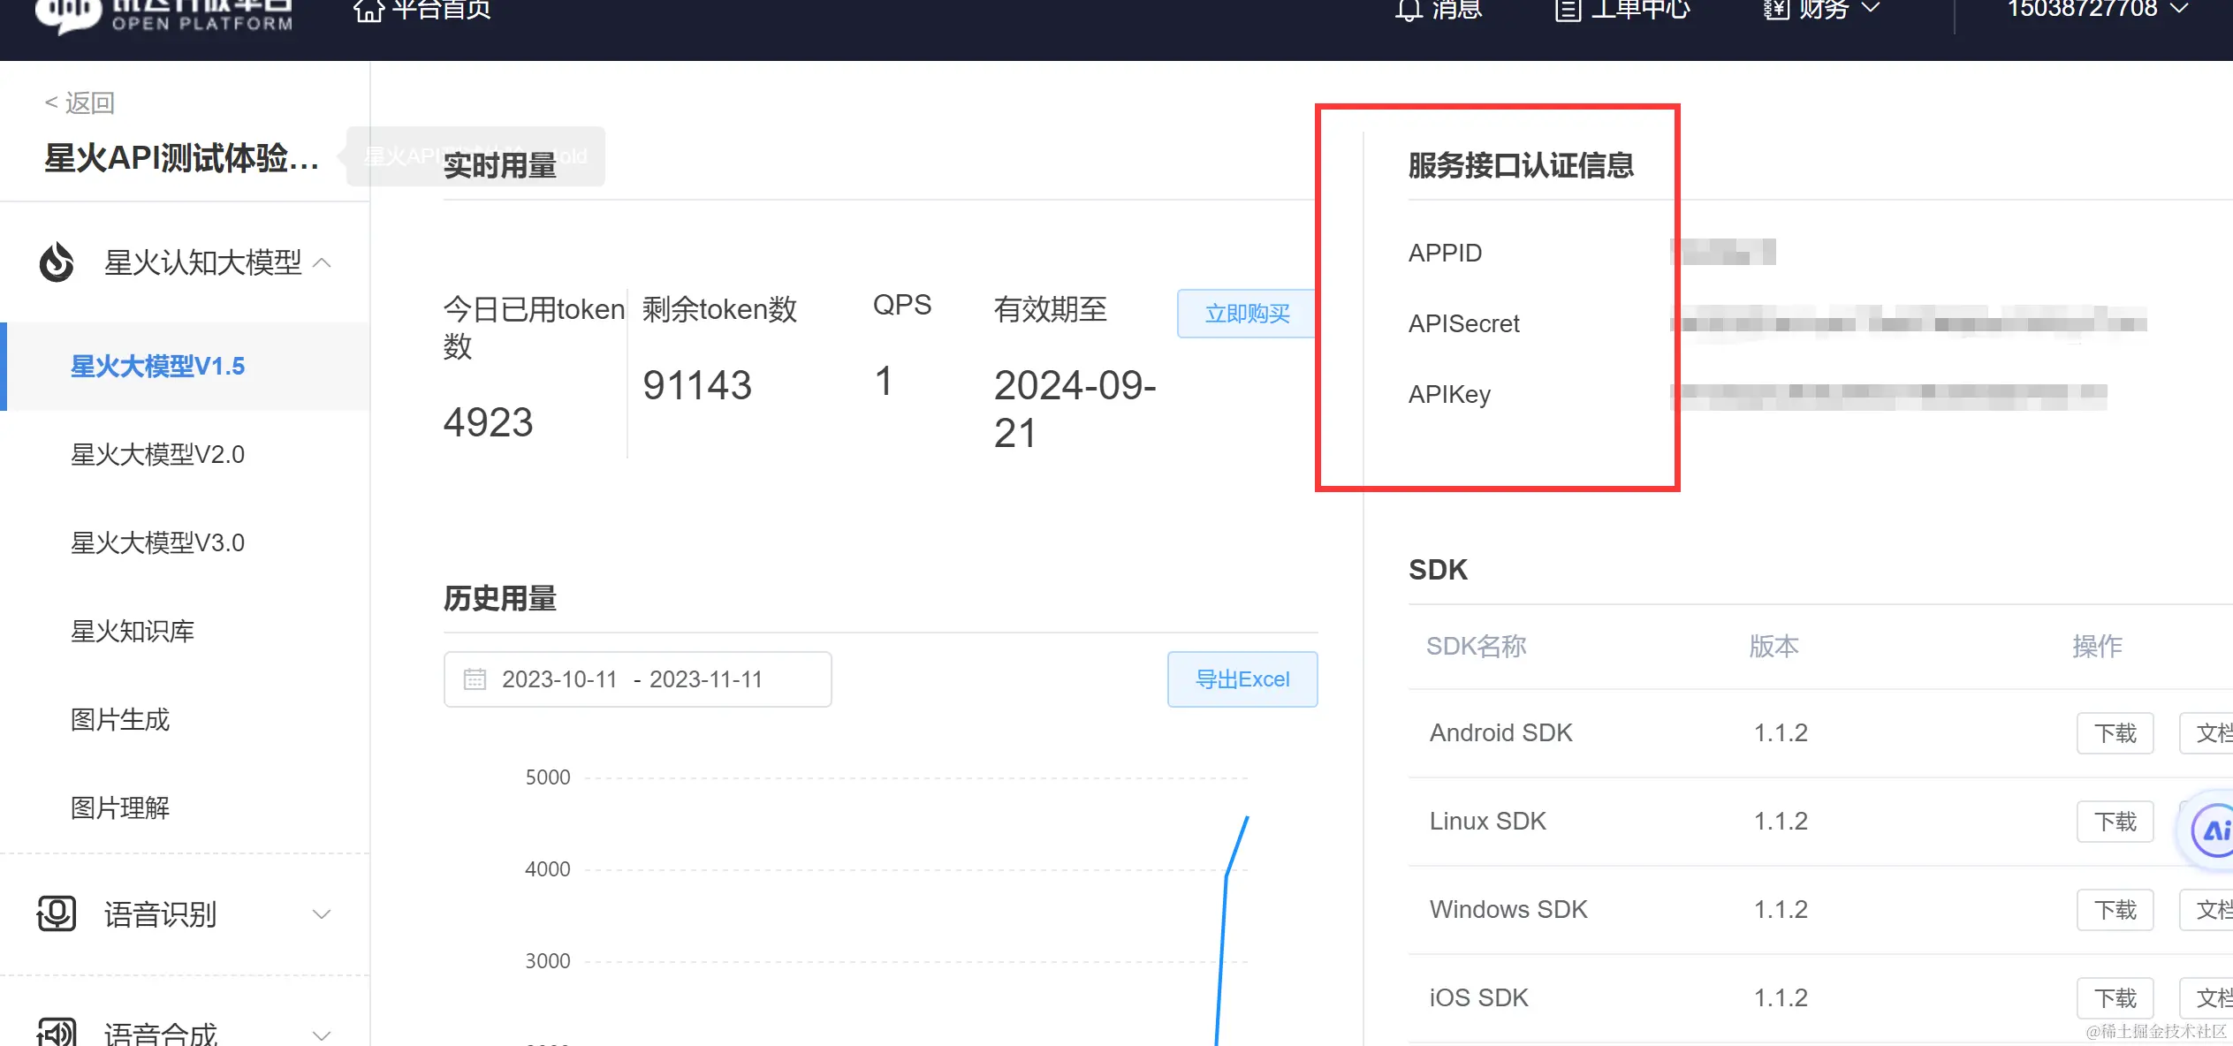Image resolution: width=2233 pixels, height=1046 pixels.
Task: Open the work order center icon
Action: coord(1568,9)
